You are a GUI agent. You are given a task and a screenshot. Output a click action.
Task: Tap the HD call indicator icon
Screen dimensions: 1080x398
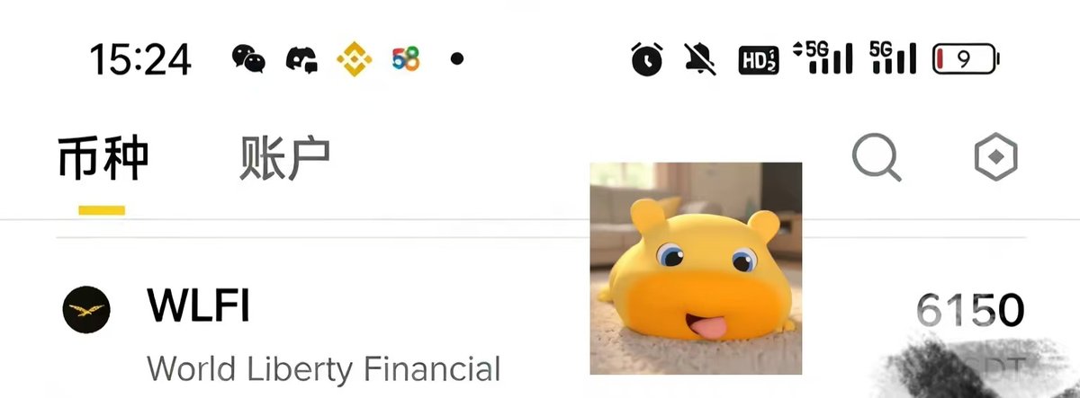click(x=758, y=60)
